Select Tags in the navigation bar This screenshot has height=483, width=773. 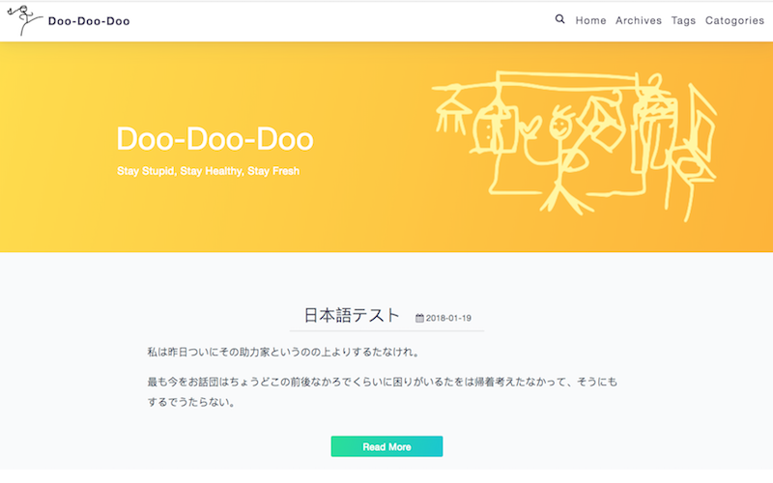point(683,20)
